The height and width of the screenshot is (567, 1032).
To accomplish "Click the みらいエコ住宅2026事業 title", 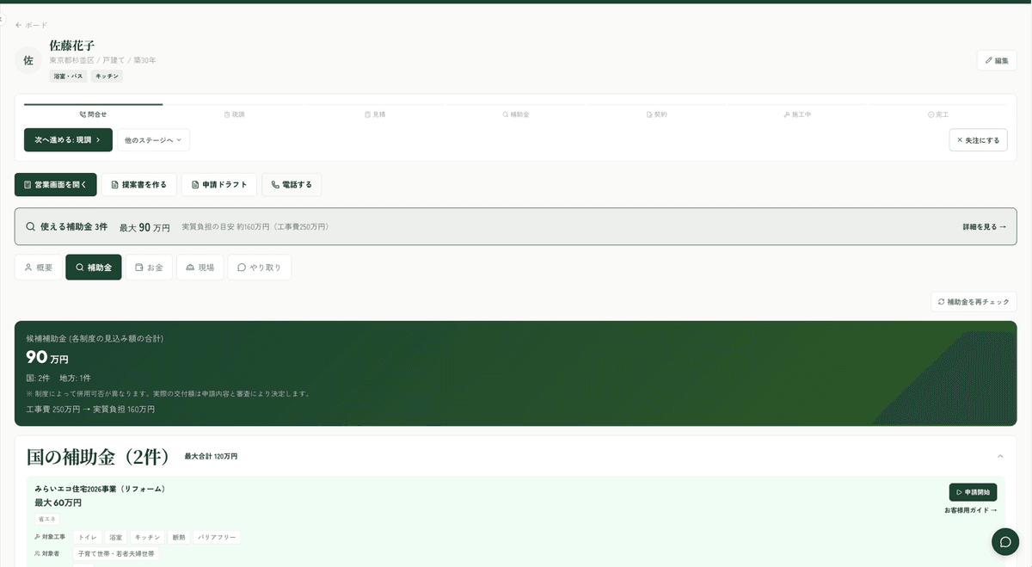I will [x=100, y=489].
